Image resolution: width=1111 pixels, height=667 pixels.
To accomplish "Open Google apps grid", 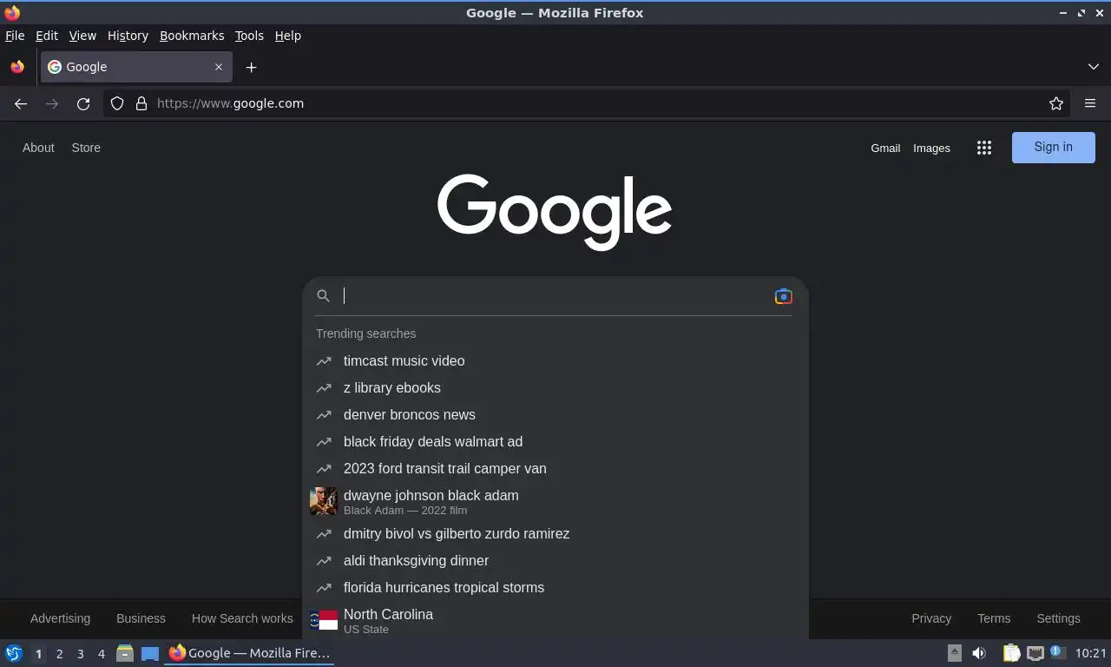I will (x=984, y=148).
